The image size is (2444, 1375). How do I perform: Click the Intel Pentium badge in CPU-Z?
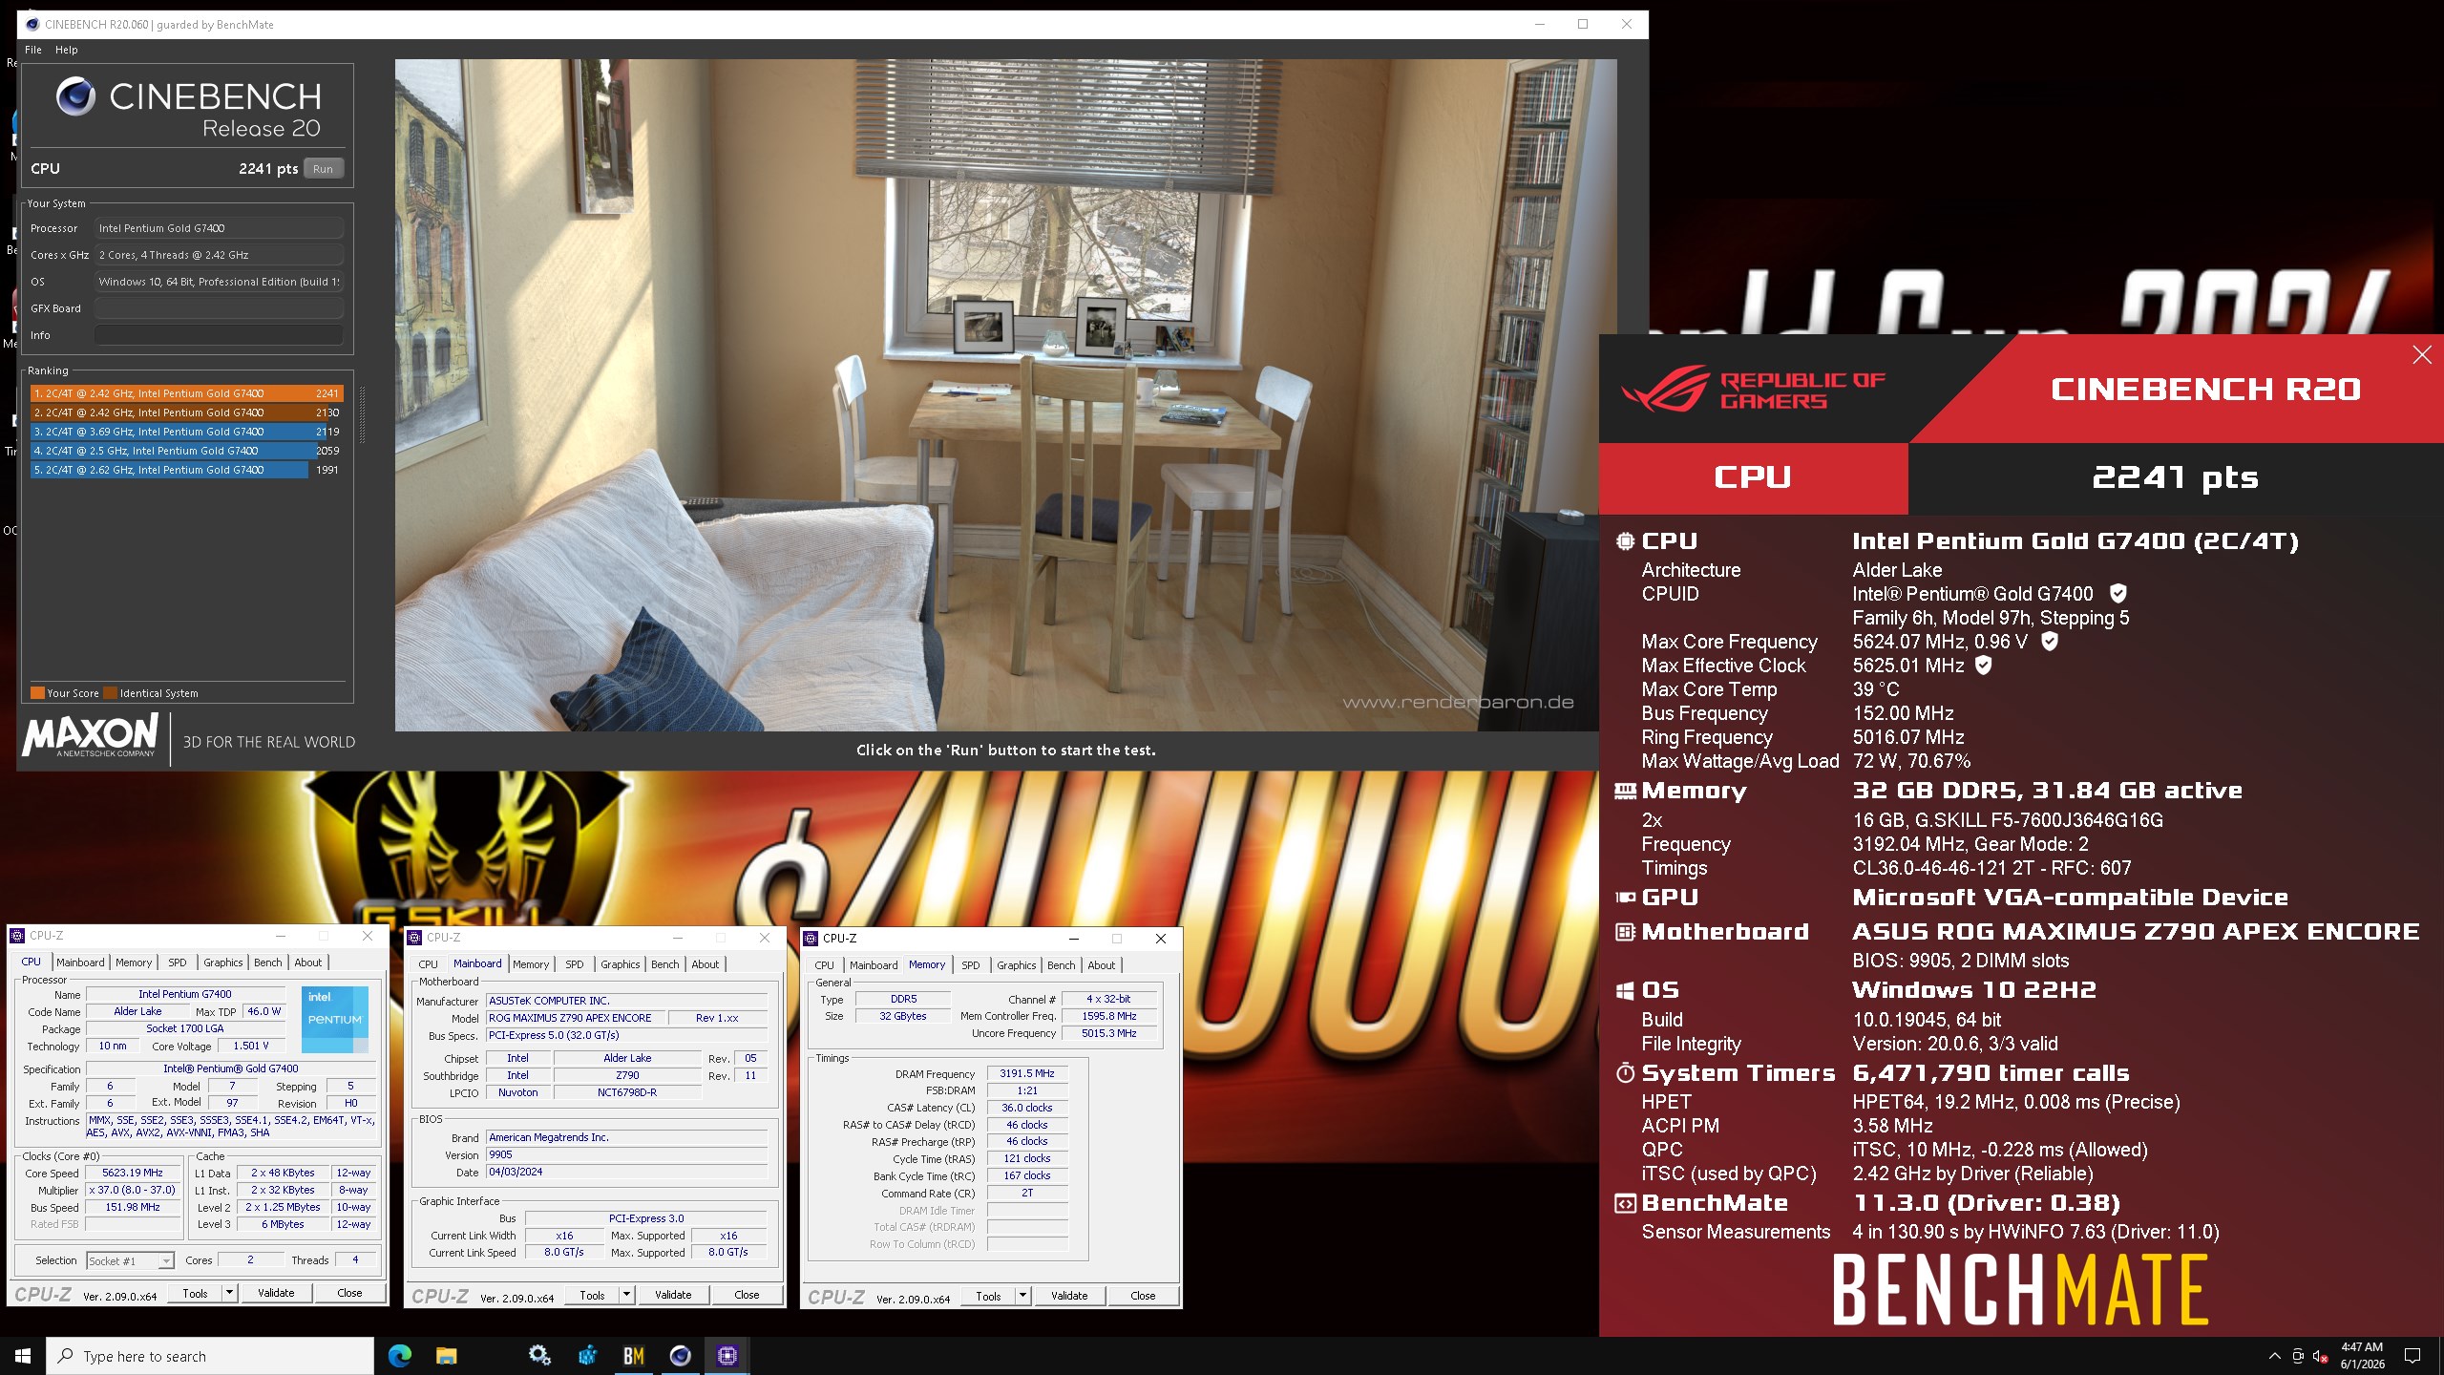click(335, 1019)
